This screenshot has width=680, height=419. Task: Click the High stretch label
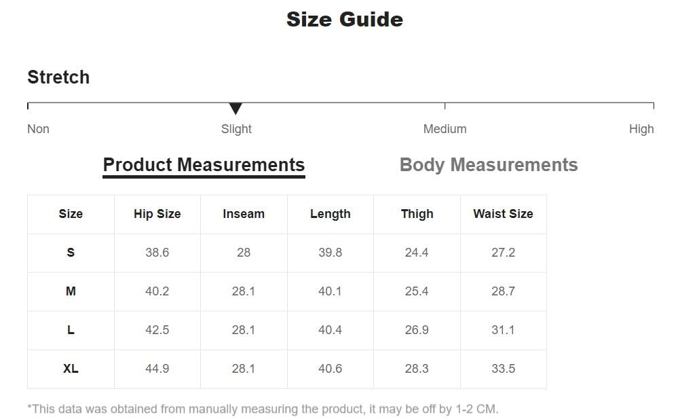pos(641,129)
